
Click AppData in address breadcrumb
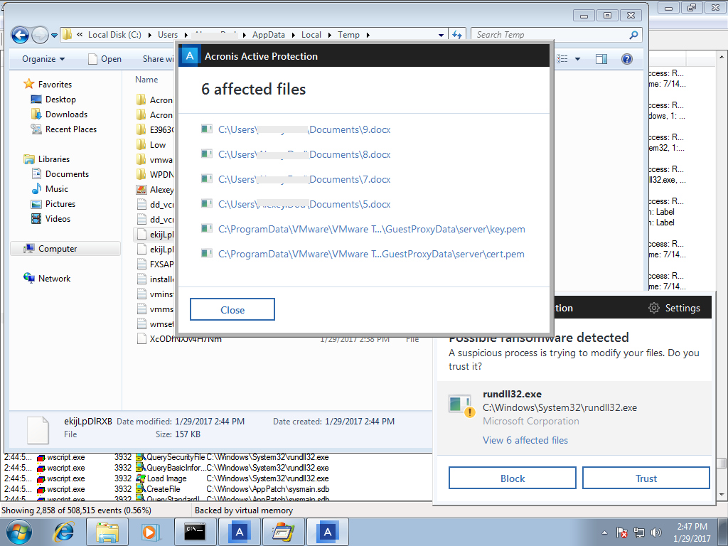pos(268,35)
